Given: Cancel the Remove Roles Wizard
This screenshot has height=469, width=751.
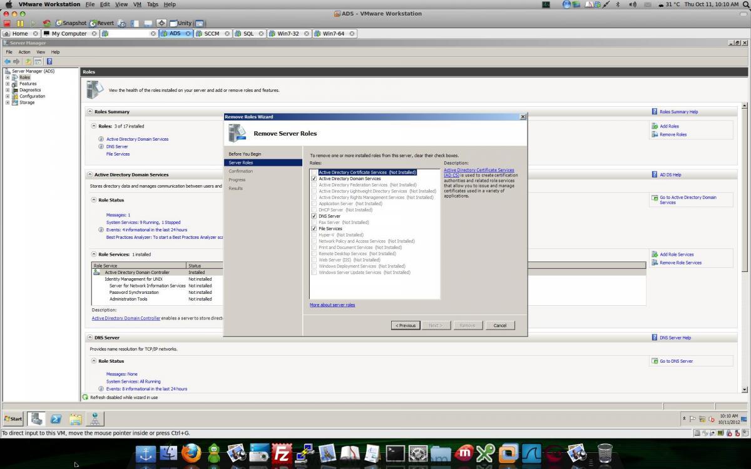Looking at the screenshot, I should click(x=500, y=325).
